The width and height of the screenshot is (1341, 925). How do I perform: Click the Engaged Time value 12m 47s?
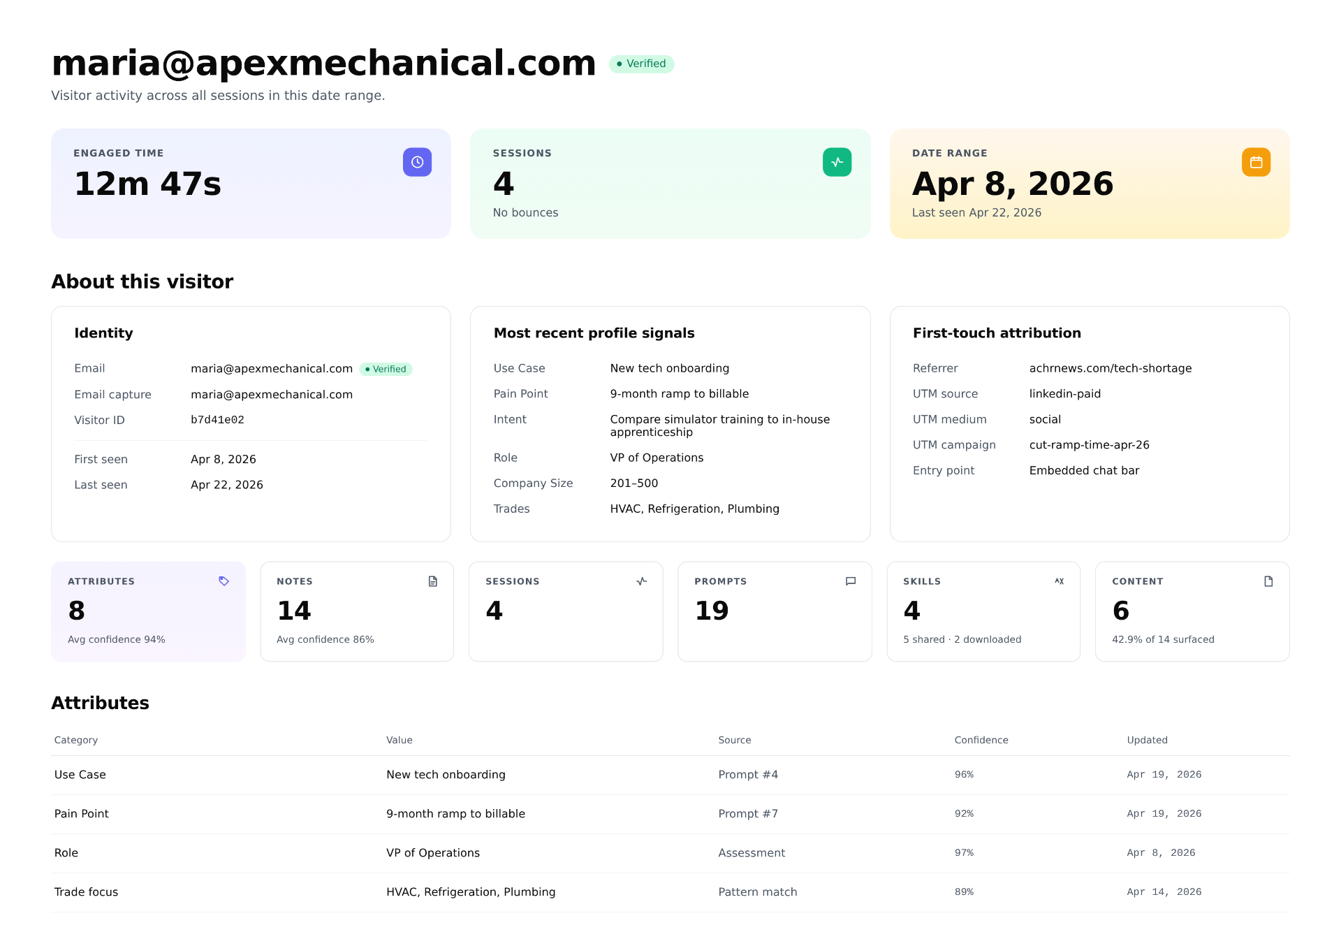(147, 184)
